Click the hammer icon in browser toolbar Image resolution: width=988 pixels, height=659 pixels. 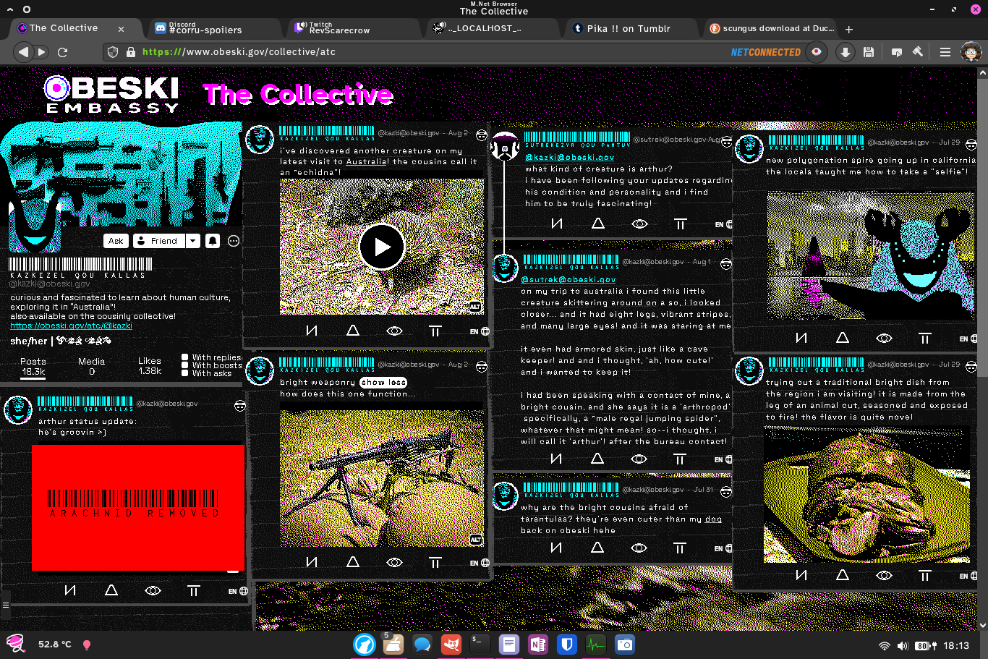(x=918, y=52)
